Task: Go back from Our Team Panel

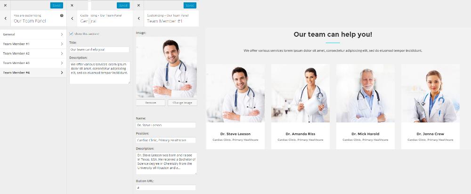Action: 5,19
